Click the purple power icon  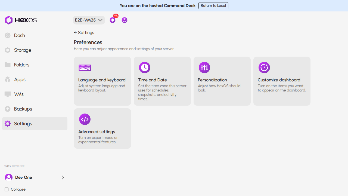pos(125,20)
